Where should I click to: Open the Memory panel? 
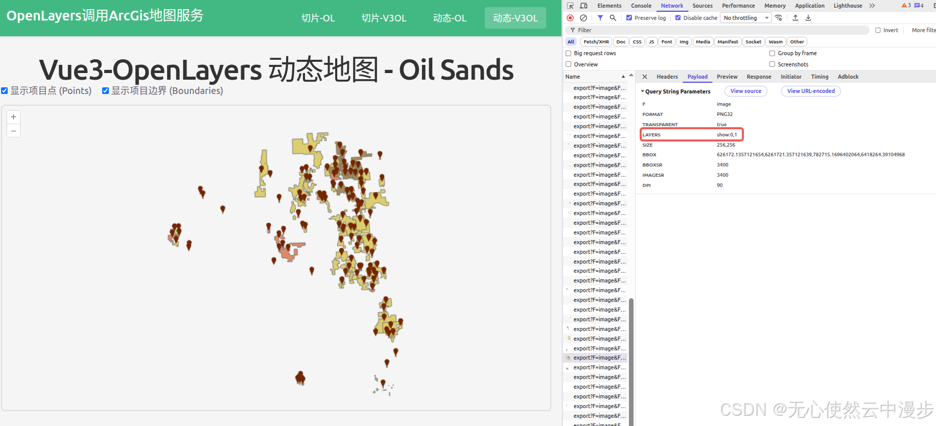pos(775,6)
